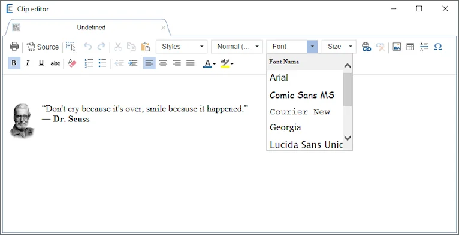Click the Clip editor app icon
Viewport: 459px width, 235px height.
10,9
